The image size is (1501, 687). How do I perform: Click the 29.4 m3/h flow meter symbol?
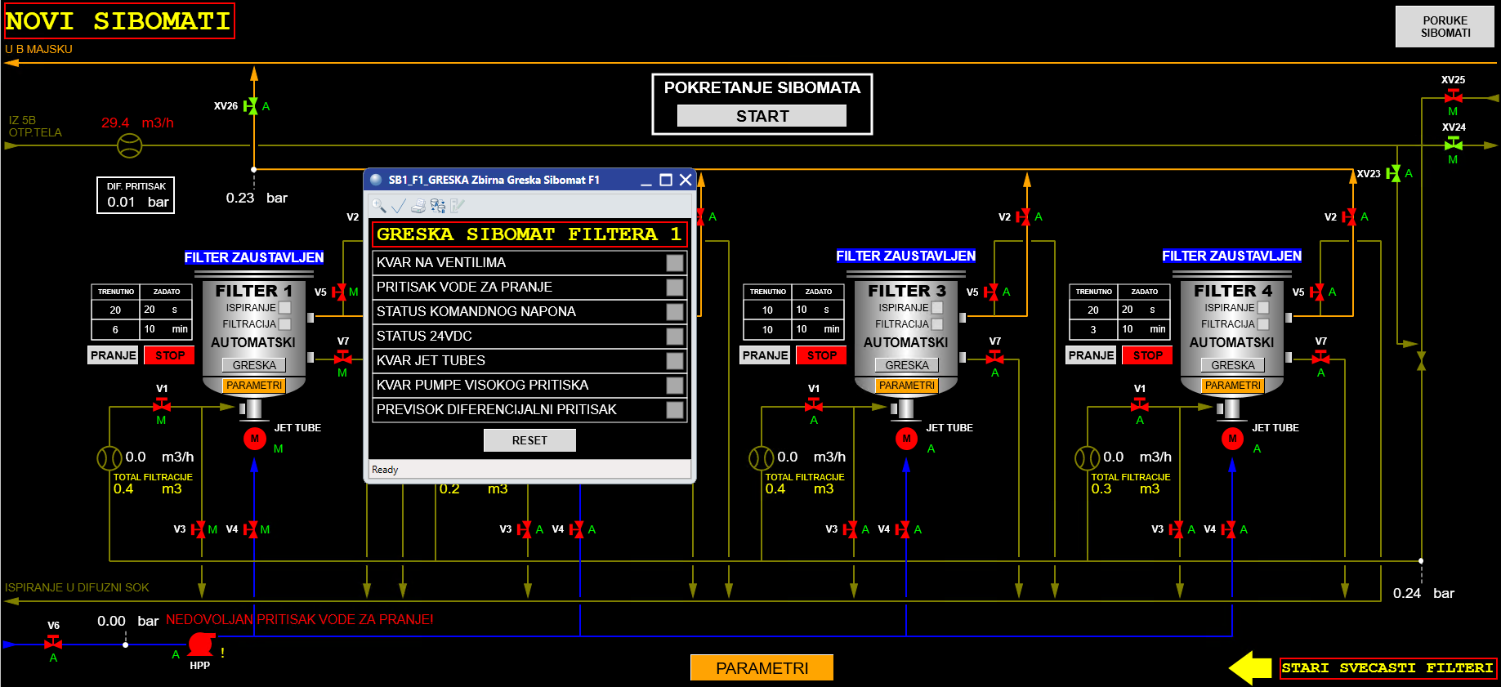tap(130, 145)
